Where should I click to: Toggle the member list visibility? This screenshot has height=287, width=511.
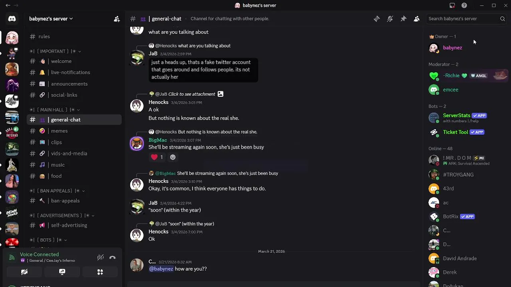[416, 19]
